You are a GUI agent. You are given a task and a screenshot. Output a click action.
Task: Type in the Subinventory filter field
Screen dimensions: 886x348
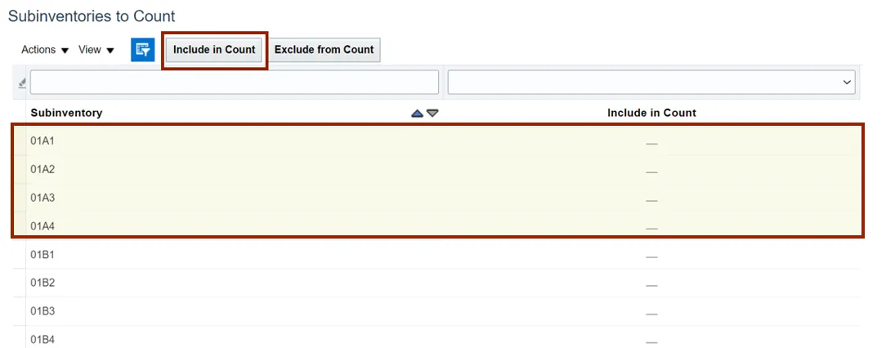[234, 83]
